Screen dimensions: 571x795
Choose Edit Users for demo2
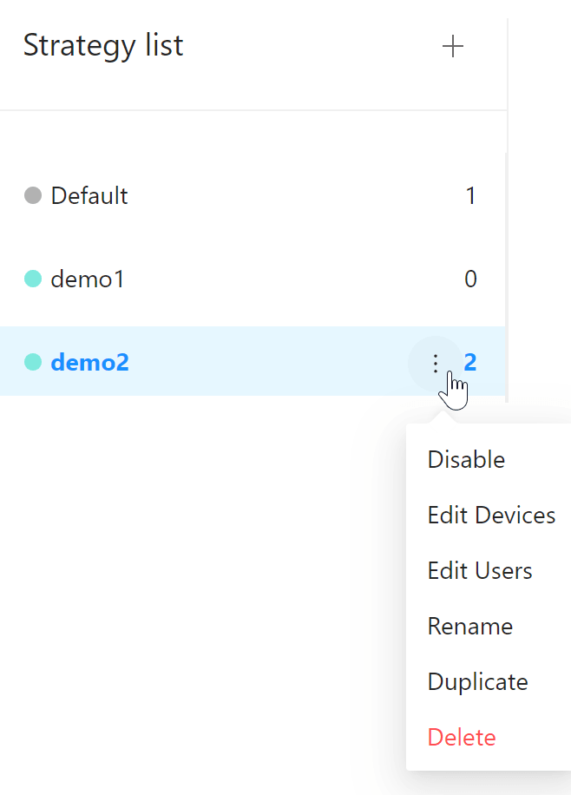click(480, 570)
